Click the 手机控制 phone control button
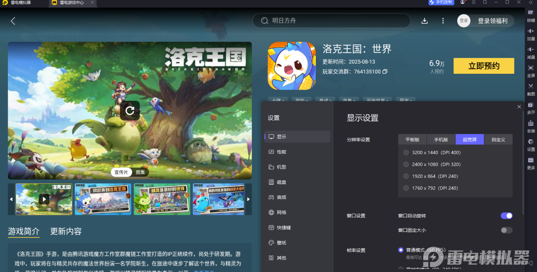 441,3
